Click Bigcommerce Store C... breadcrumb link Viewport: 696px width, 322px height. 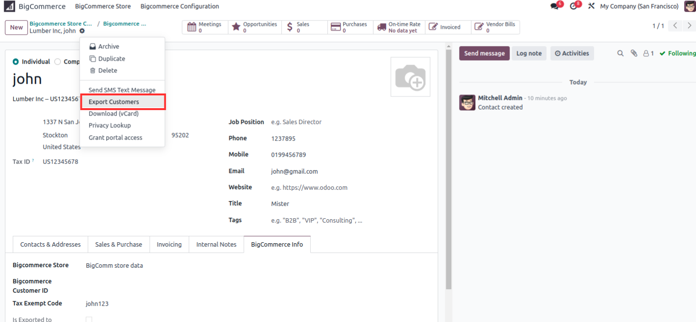click(61, 23)
